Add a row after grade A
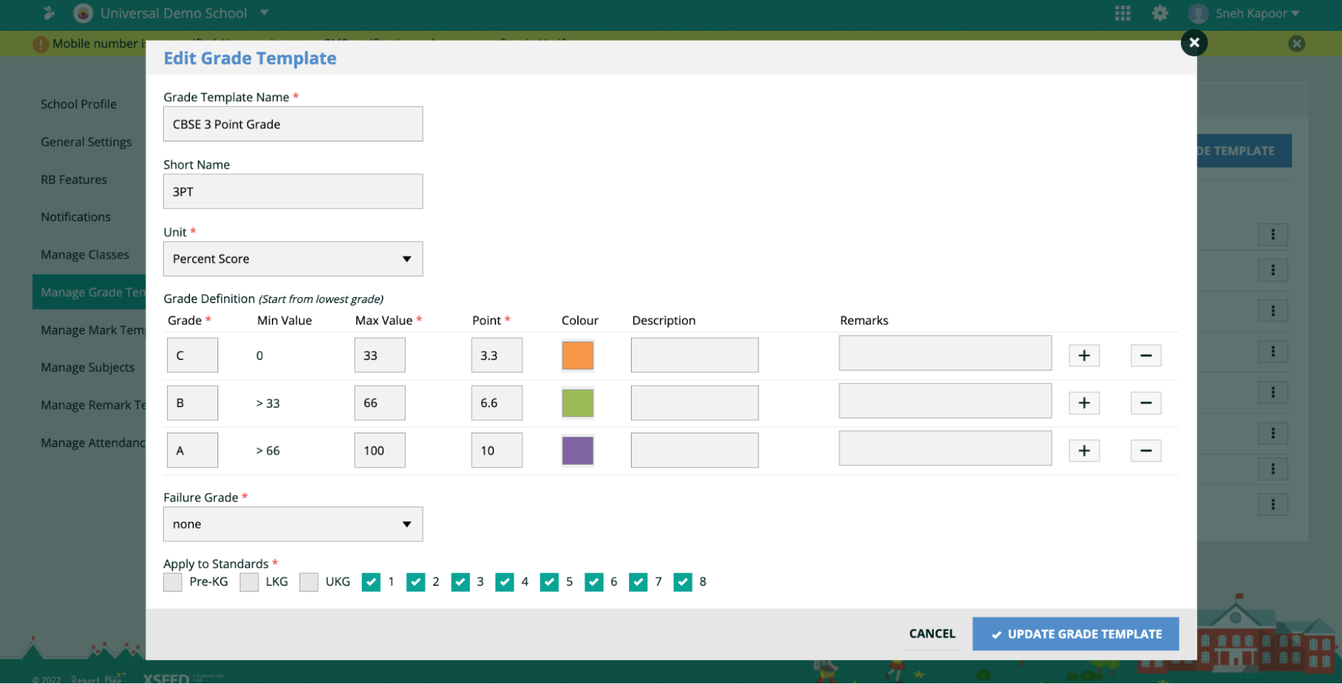 point(1084,451)
